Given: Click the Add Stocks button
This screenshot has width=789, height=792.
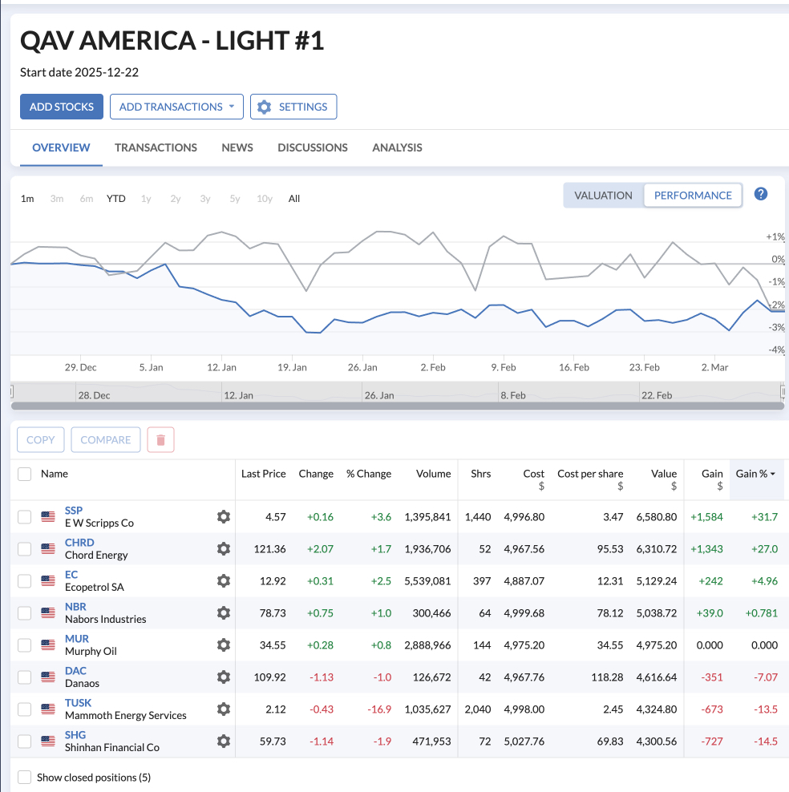Looking at the screenshot, I should pyautogui.click(x=62, y=107).
